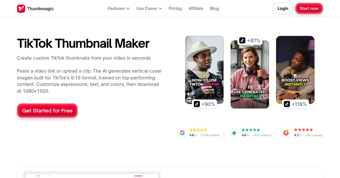
Task: Click the red G2 rating stars
Action: (x=303, y=130)
